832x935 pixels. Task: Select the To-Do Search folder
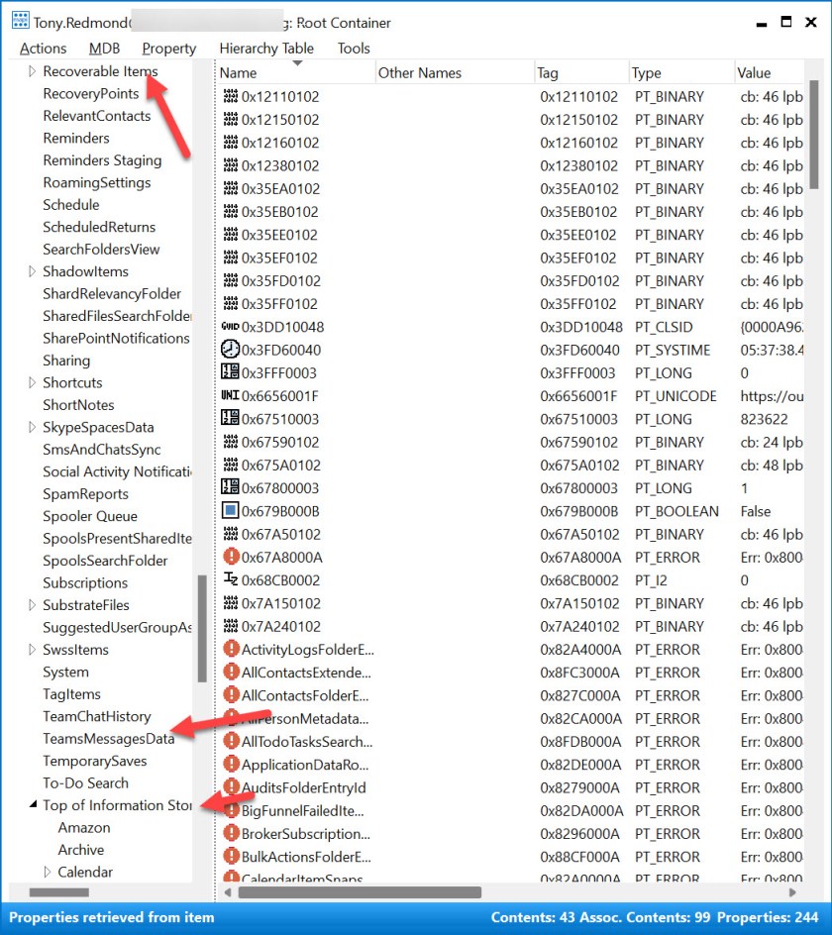[85, 782]
